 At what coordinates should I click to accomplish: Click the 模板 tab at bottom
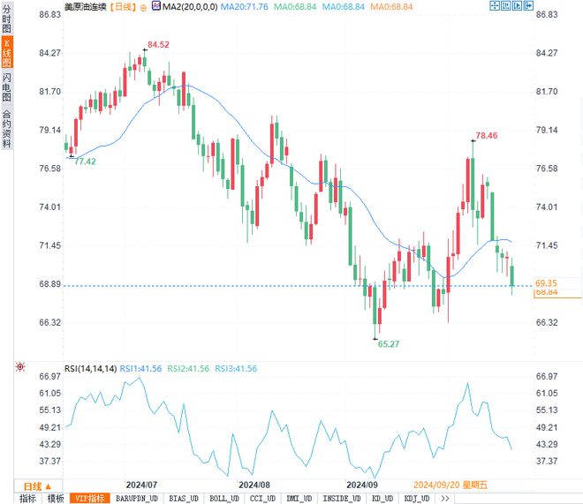pyautogui.click(x=56, y=499)
